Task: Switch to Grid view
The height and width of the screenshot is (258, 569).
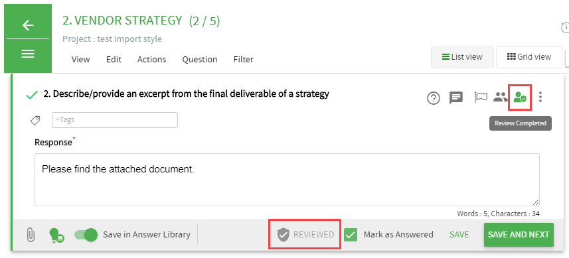Action: click(529, 57)
